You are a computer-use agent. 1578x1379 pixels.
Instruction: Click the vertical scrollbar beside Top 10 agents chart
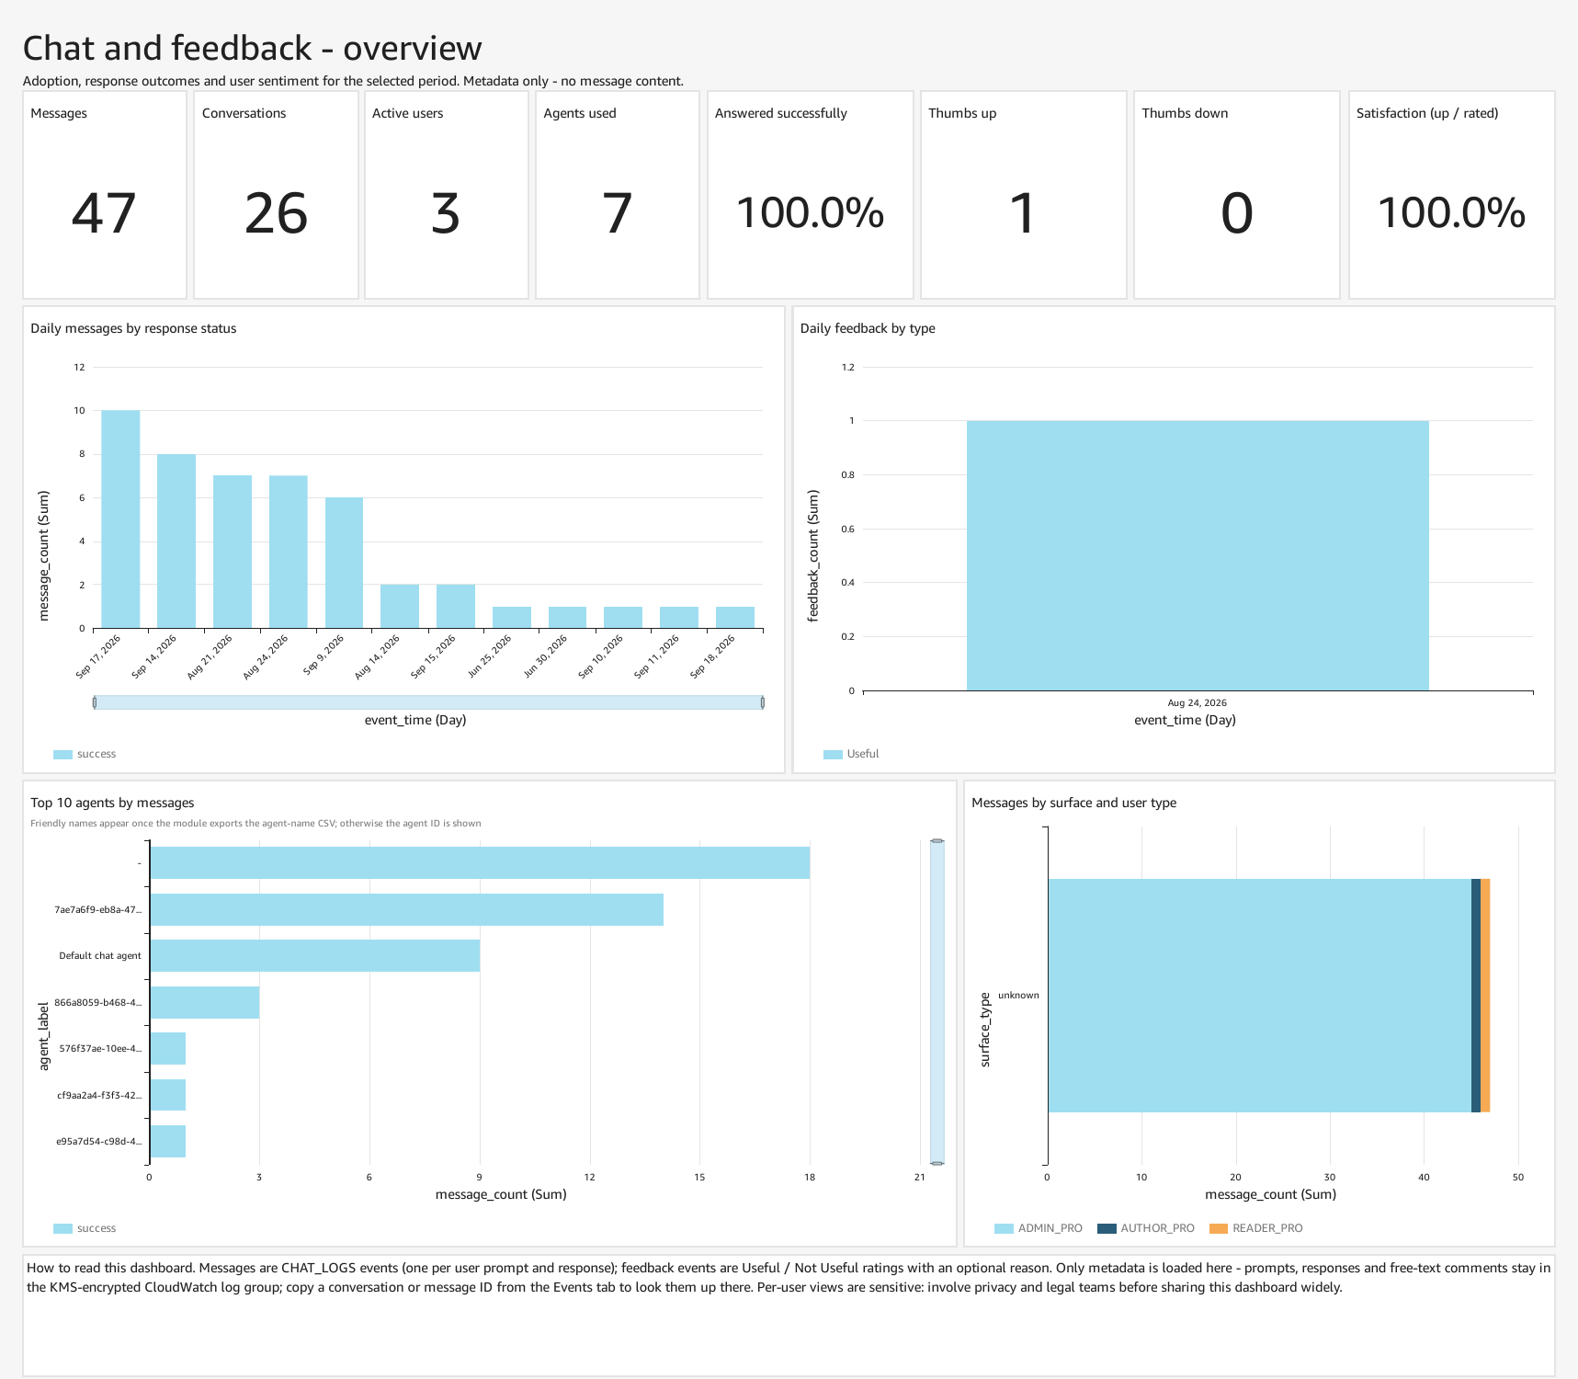click(937, 1001)
